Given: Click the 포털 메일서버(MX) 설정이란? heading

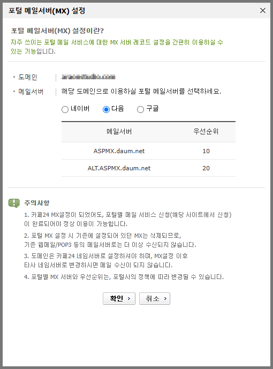Looking at the screenshot, I should (x=57, y=31).
